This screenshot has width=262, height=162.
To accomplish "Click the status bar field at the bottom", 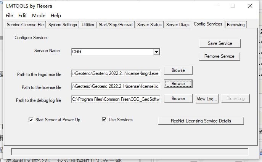I will (x=130, y=152).
